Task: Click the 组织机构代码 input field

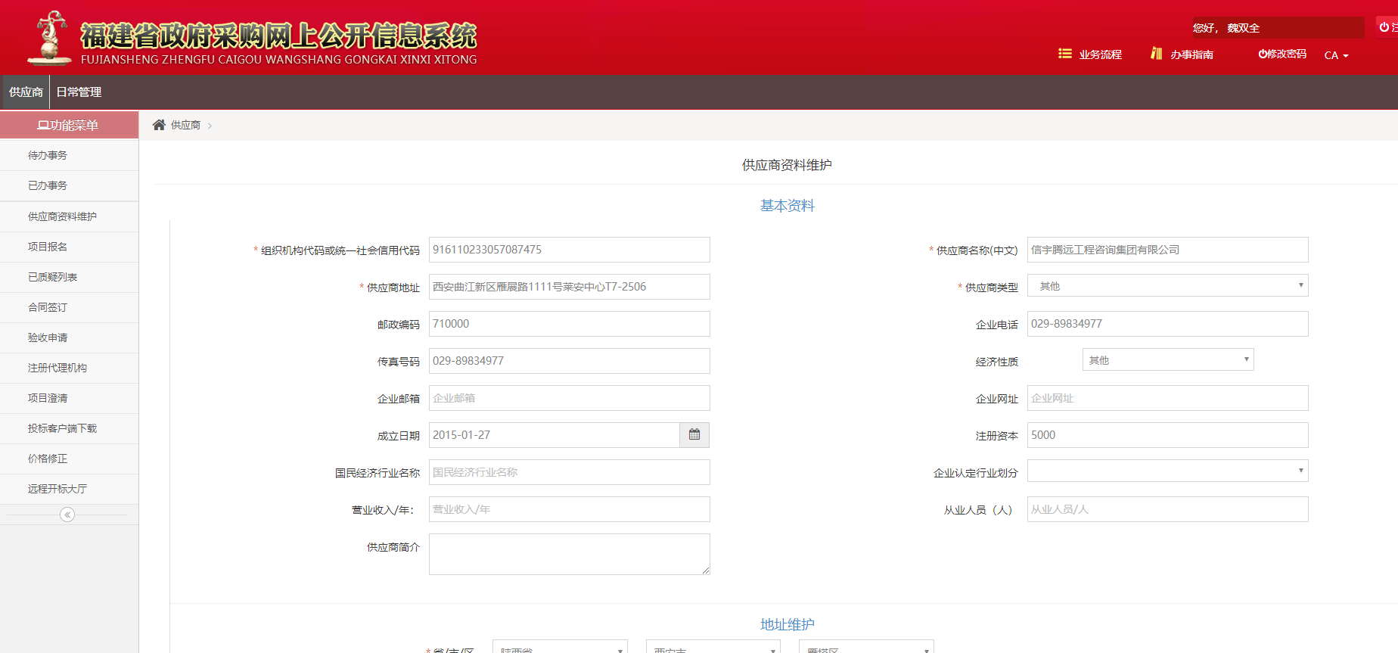Action: [569, 250]
